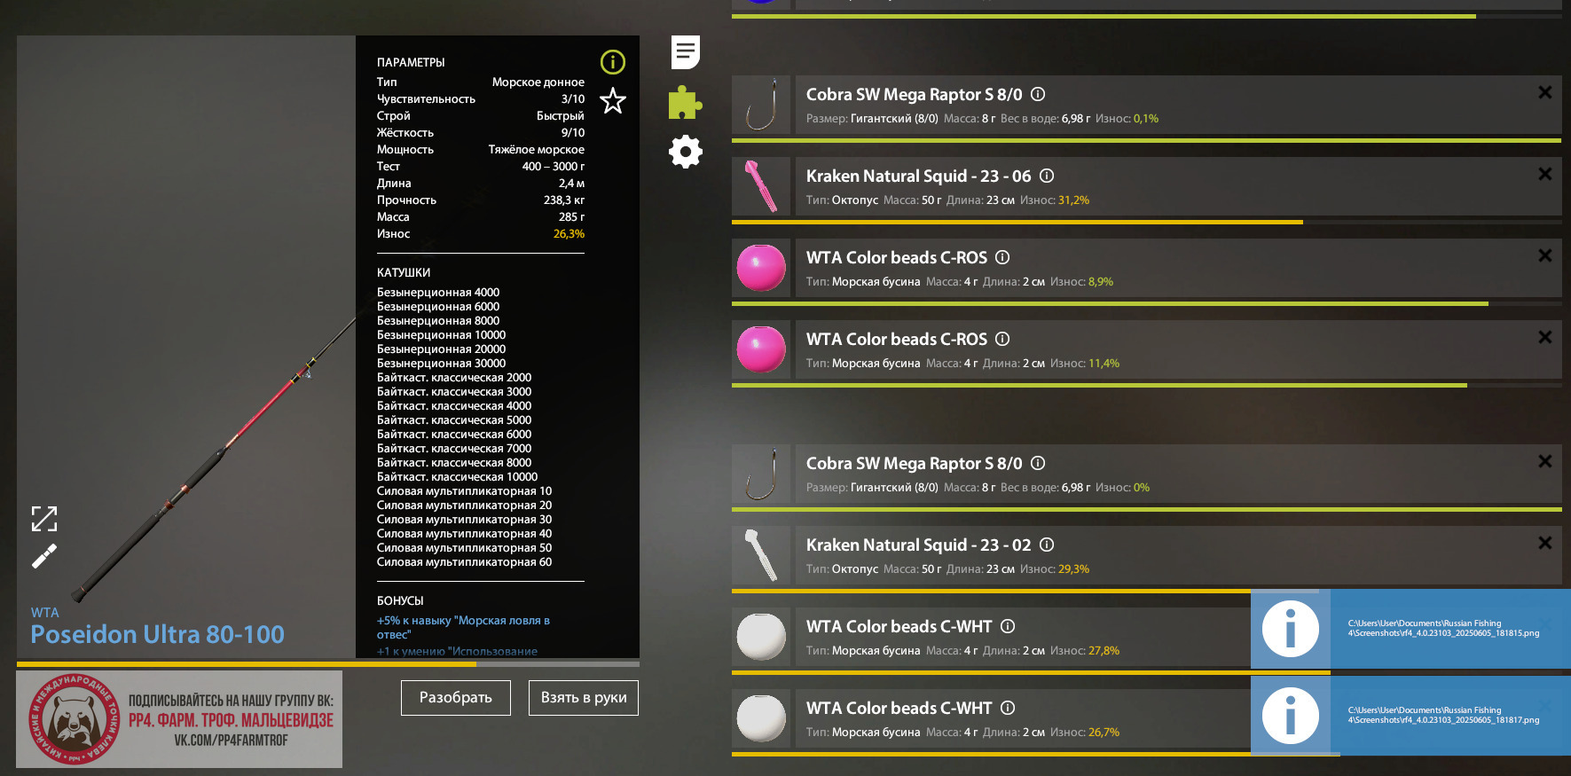Show info for C-ROS beads with 8,9% wear
The image size is (1571, 776).
(x=1002, y=257)
